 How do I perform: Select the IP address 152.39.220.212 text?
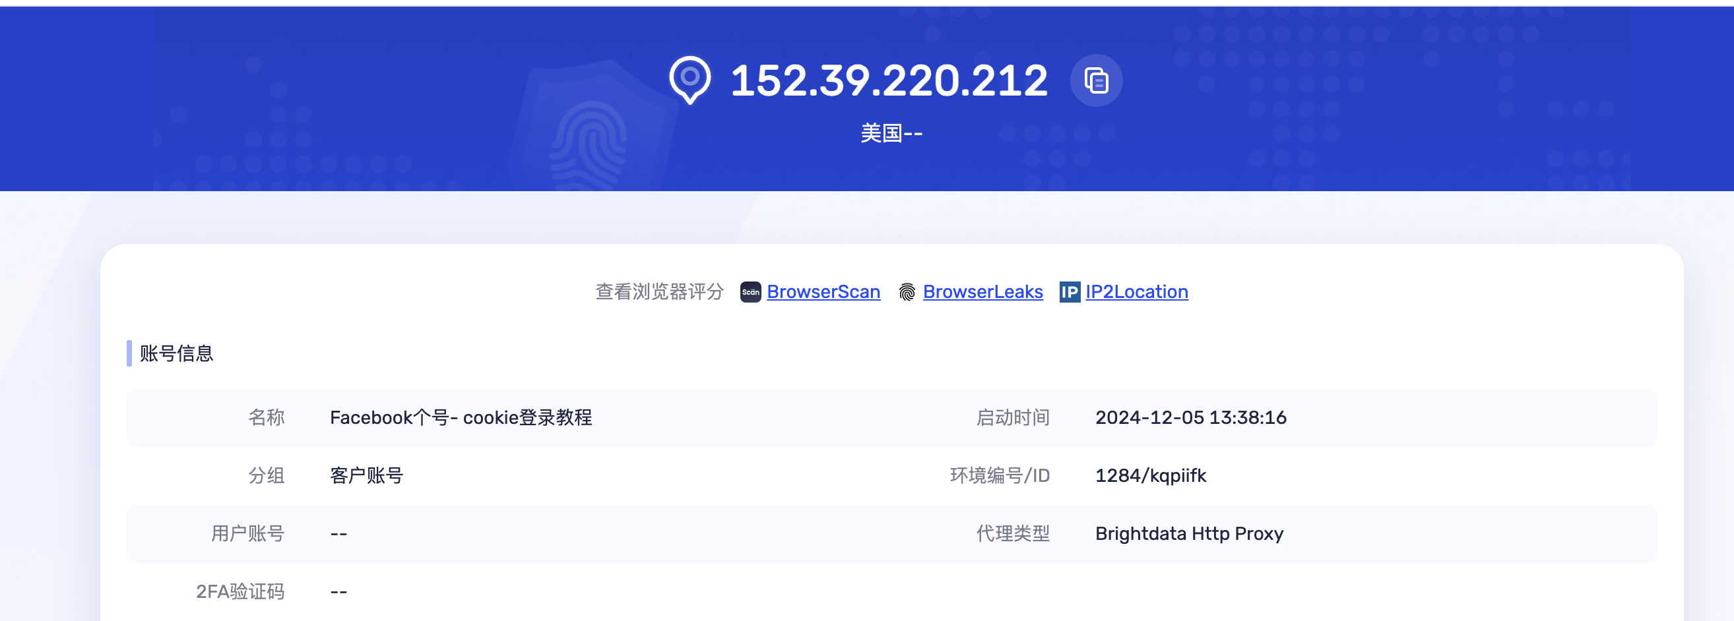pos(889,80)
